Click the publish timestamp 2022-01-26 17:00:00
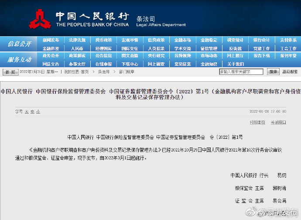The width and height of the screenshot is (301, 220). point(268,111)
